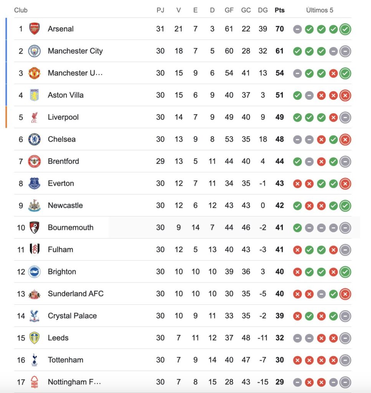Click the Chelsea club crest icon
The image size is (371, 393).
[x=35, y=139]
